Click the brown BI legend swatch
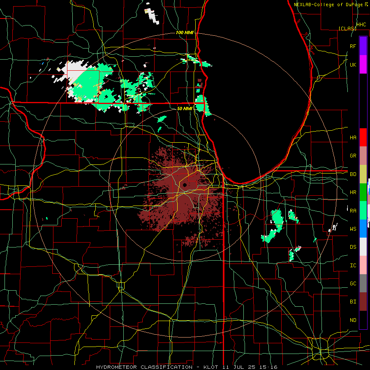The image size is (370, 370). [363, 302]
